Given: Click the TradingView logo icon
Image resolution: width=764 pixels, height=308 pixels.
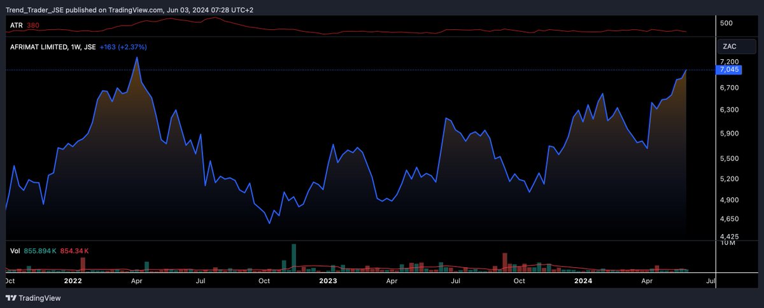Looking at the screenshot, I should 11,298.
